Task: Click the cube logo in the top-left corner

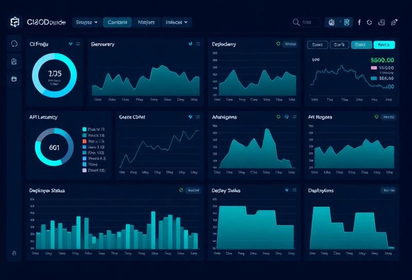Action: coord(14,22)
